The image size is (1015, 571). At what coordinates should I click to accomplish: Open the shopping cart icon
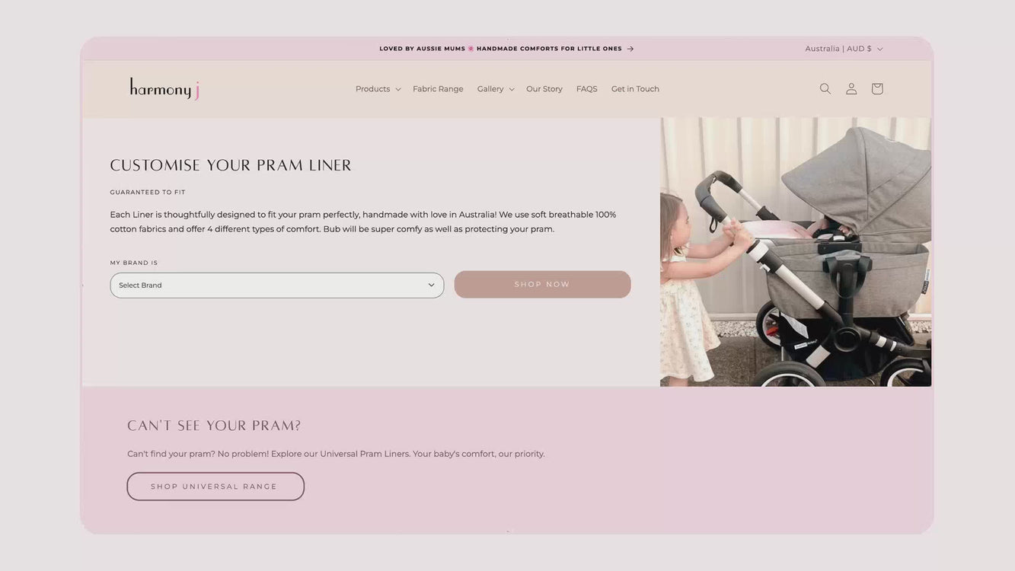point(877,89)
